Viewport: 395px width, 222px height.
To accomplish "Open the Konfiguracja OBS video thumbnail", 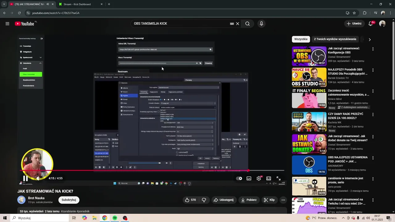I will (x=309, y=56).
